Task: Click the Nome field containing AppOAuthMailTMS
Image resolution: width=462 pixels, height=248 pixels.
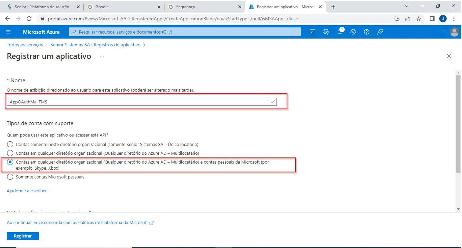Action: coord(142,102)
